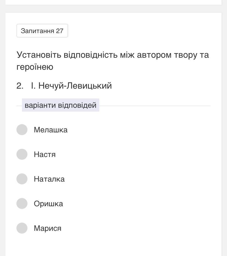Choose the Настя radio circle
This screenshot has width=227, height=256.
22,154
